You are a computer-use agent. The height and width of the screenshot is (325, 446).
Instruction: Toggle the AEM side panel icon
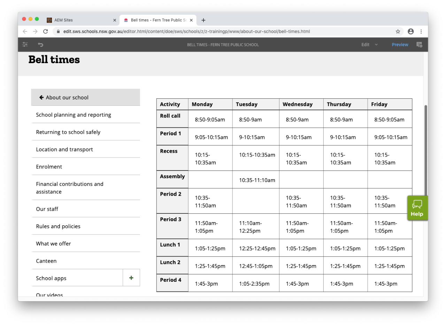click(25, 45)
